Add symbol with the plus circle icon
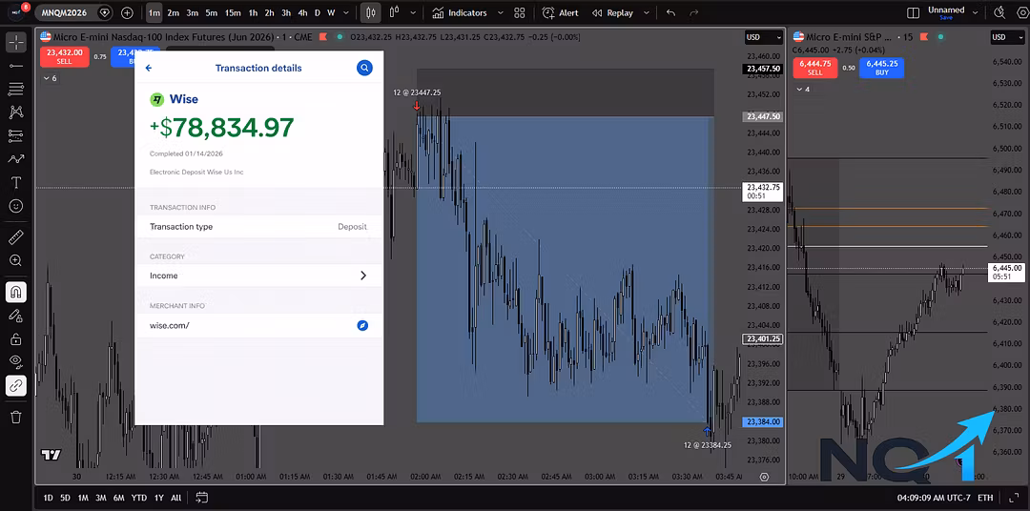Screen dimensions: 1030x511 (x=127, y=12)
